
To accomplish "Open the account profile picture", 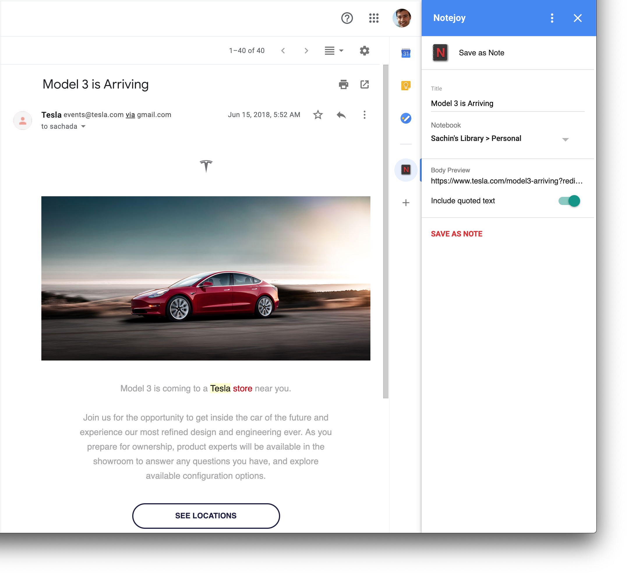I will (402, 18).
